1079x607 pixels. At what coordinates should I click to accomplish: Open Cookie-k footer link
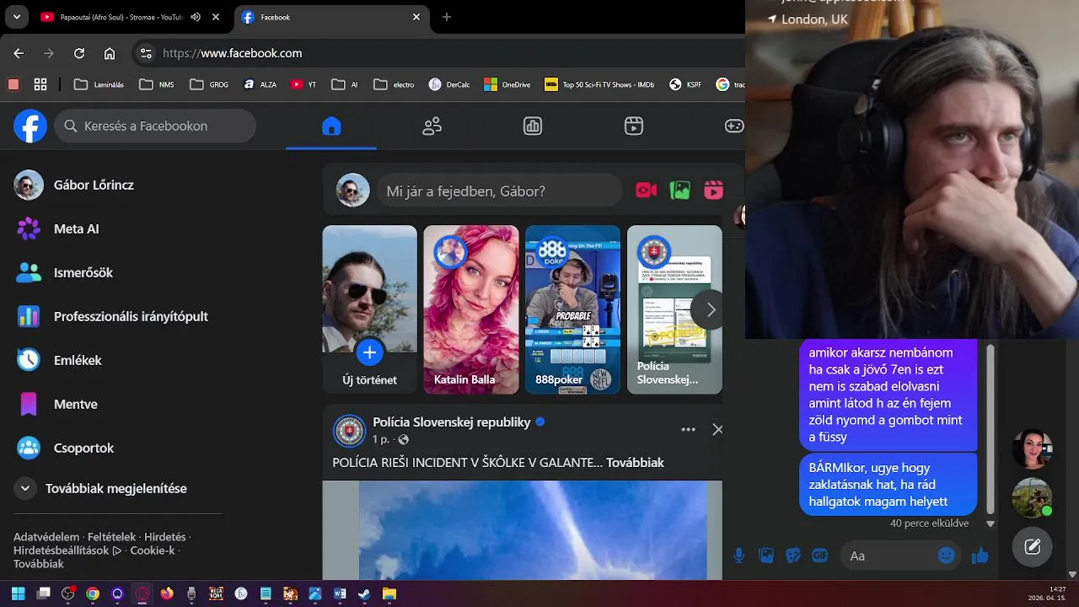[152, 551]
